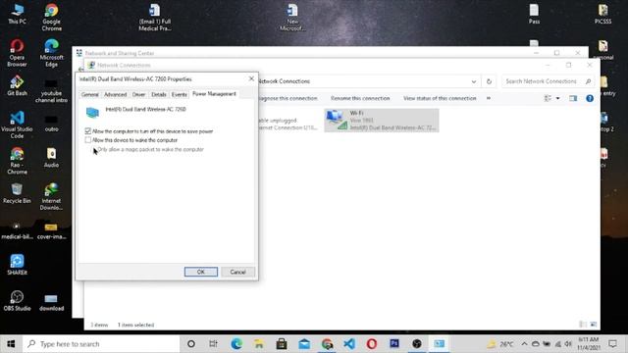This screenshot has height=353, width=628.
Task: Click Diagnose this connection
Action: [x=288, y=98]
